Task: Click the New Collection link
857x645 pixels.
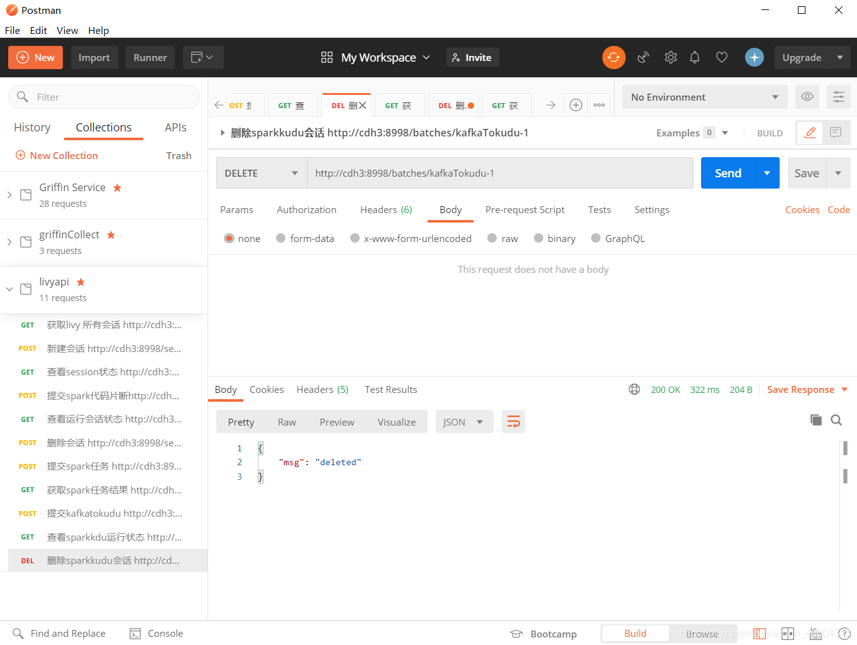Action: 57,155
